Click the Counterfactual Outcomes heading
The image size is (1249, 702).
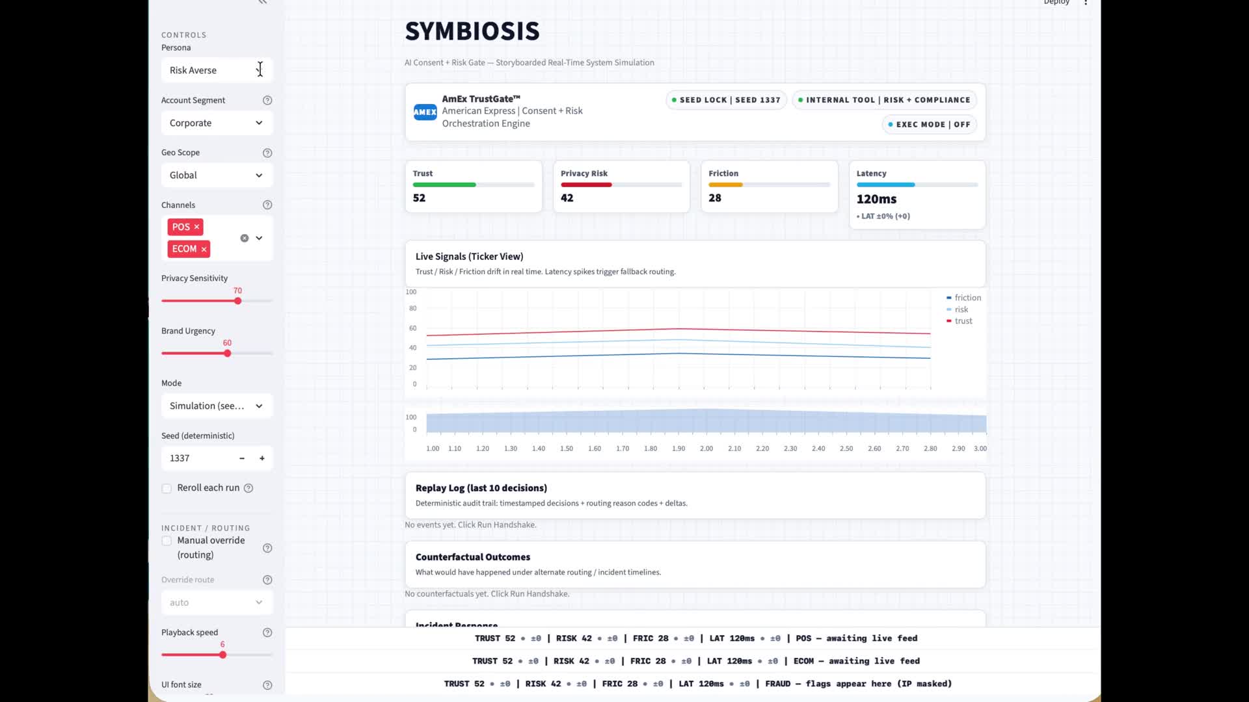[x=473, y=557]
